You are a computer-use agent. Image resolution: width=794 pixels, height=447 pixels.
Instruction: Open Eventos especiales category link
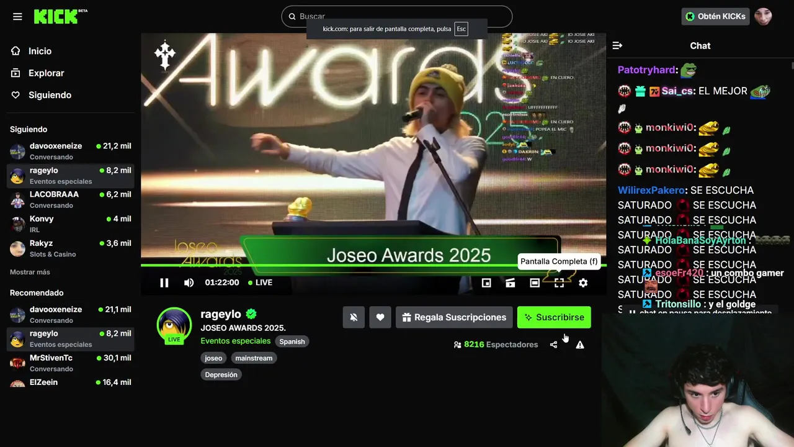(x=236, y=341)
